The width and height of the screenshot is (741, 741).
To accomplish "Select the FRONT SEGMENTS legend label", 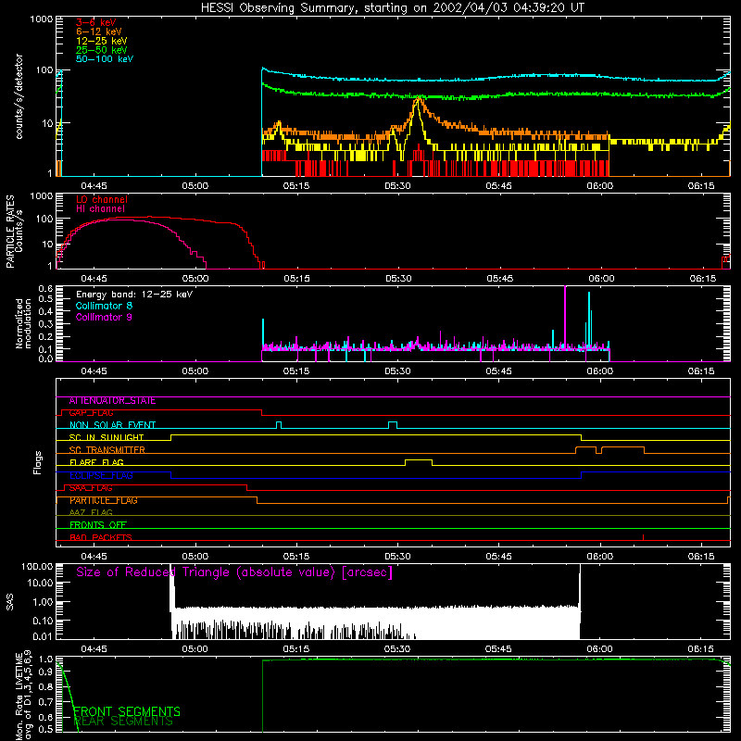I will click(127, 711).
